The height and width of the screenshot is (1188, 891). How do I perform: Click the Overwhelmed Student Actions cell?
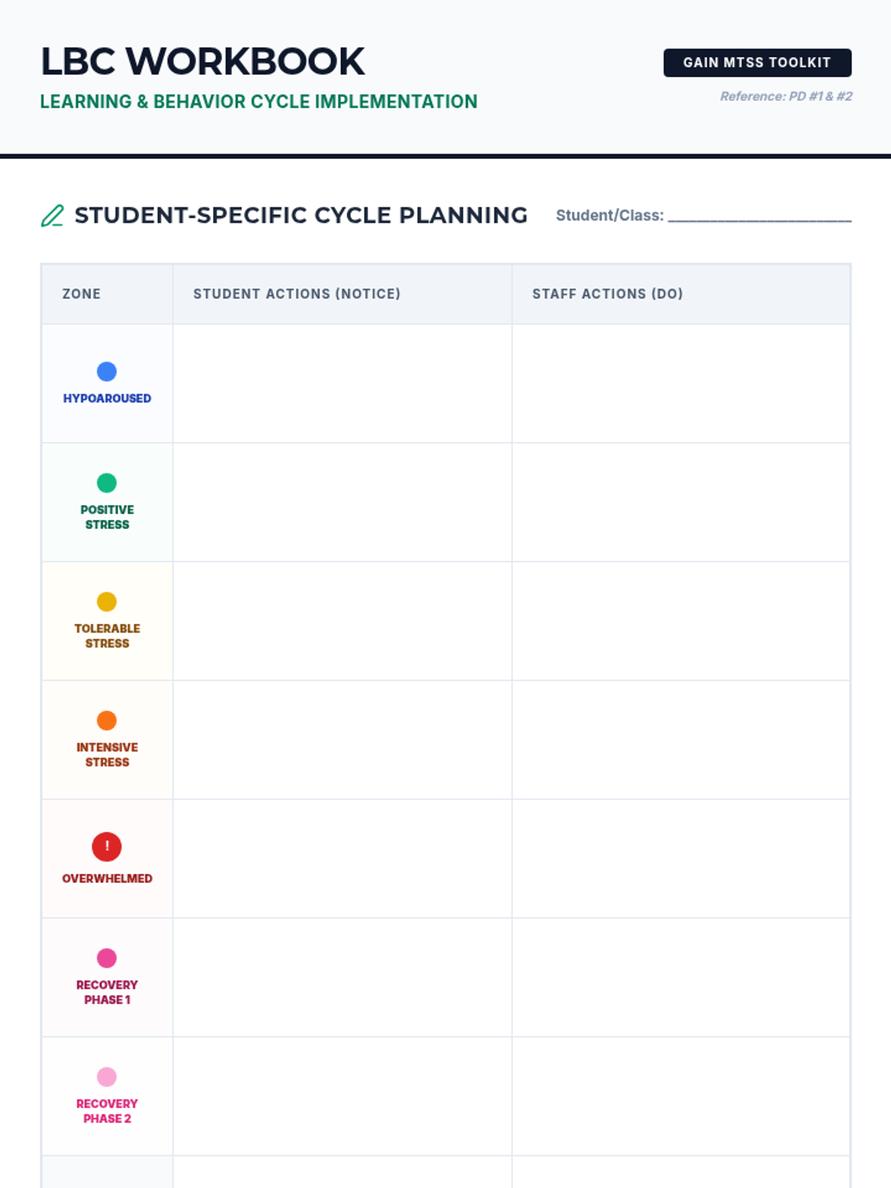342,858
